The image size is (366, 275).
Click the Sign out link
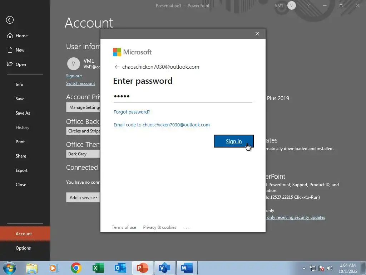point(74,76)
